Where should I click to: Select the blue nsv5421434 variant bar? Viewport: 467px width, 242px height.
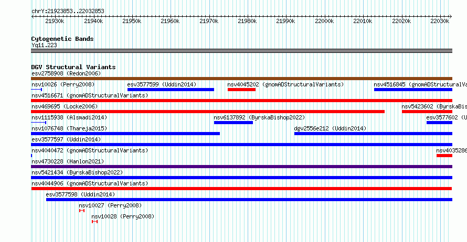point(241,178)
